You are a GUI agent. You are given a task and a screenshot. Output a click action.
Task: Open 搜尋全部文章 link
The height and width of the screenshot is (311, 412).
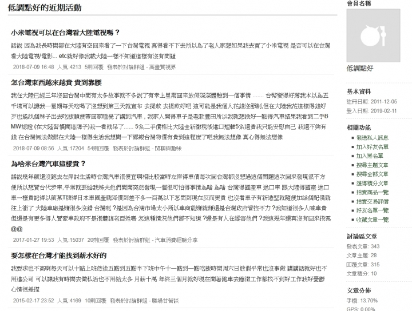click(373, 174)
